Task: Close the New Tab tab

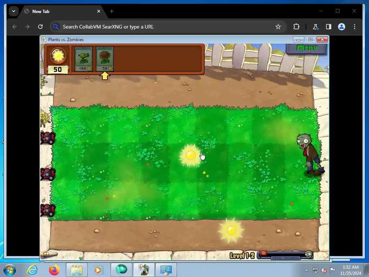Action: (x=99, y=11)
